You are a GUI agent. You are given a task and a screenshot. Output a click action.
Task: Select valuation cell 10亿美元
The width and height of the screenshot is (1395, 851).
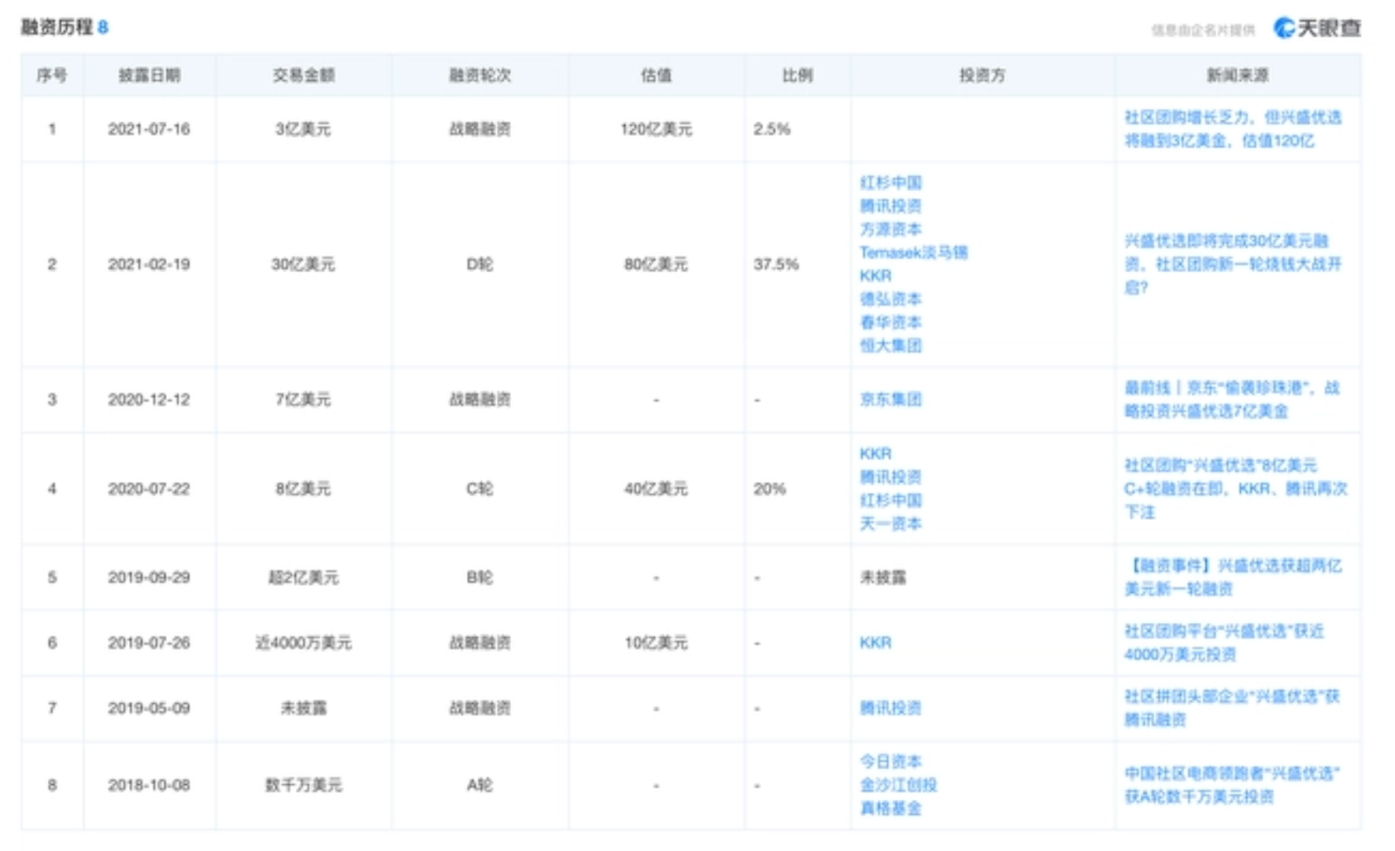pos(656,643)
